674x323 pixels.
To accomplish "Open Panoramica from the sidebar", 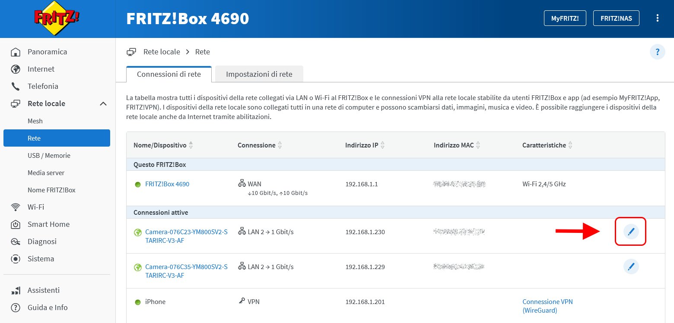I will [47, 52].
